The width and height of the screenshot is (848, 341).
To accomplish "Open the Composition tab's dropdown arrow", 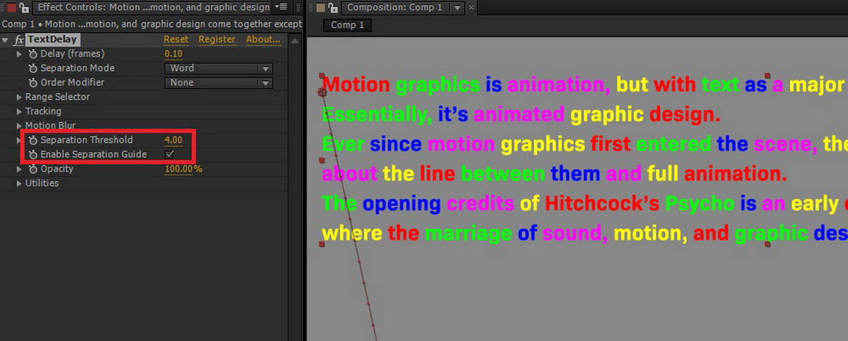I will [457, 8].
